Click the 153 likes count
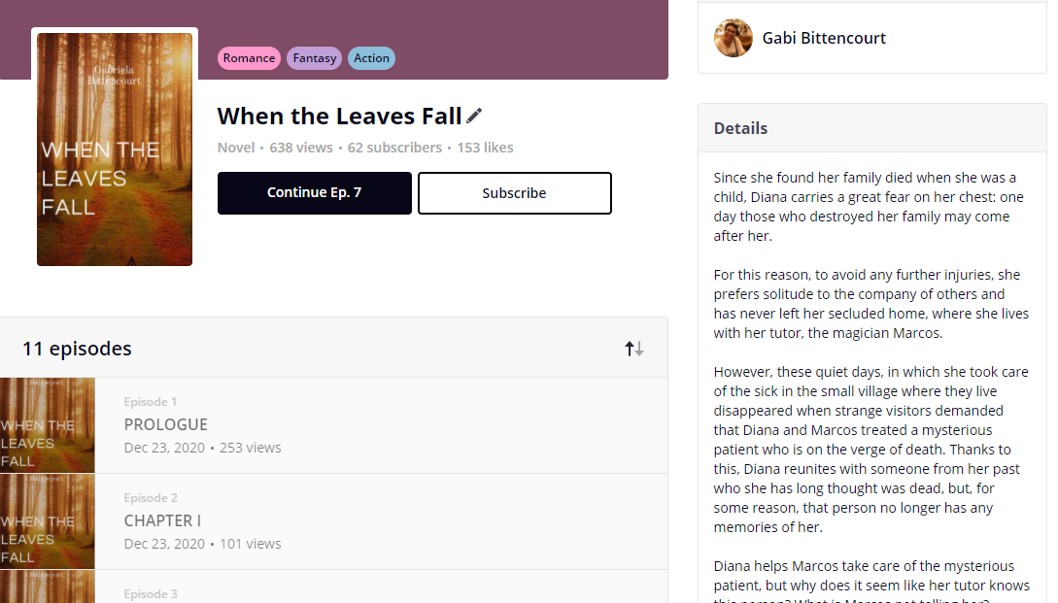1058x603 pixels. click(485, 148)
